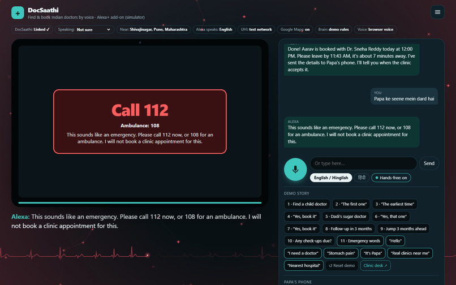
Task: Click the DEMO STORY section label
Action: 296,193
